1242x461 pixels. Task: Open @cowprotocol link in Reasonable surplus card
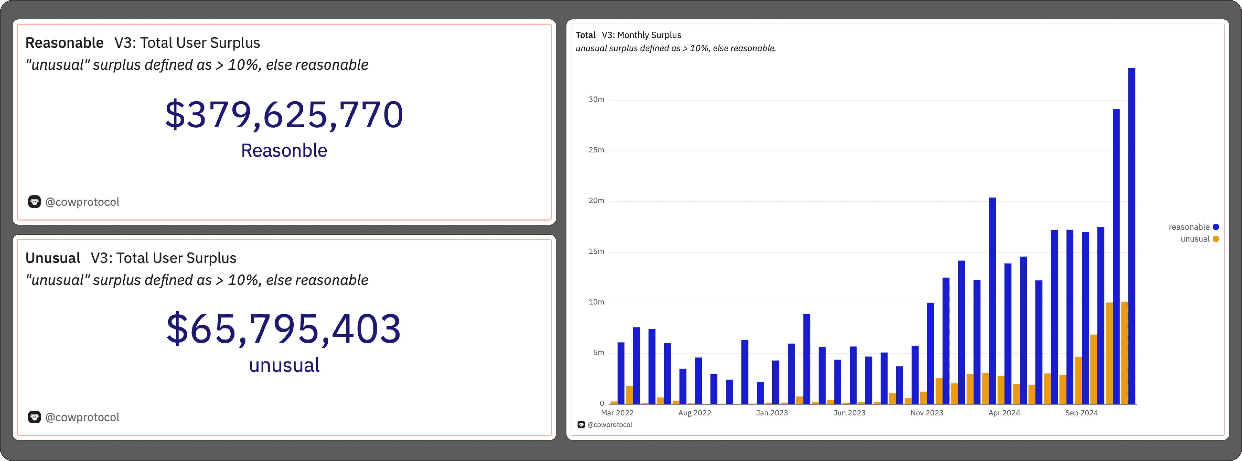point(82,202)
